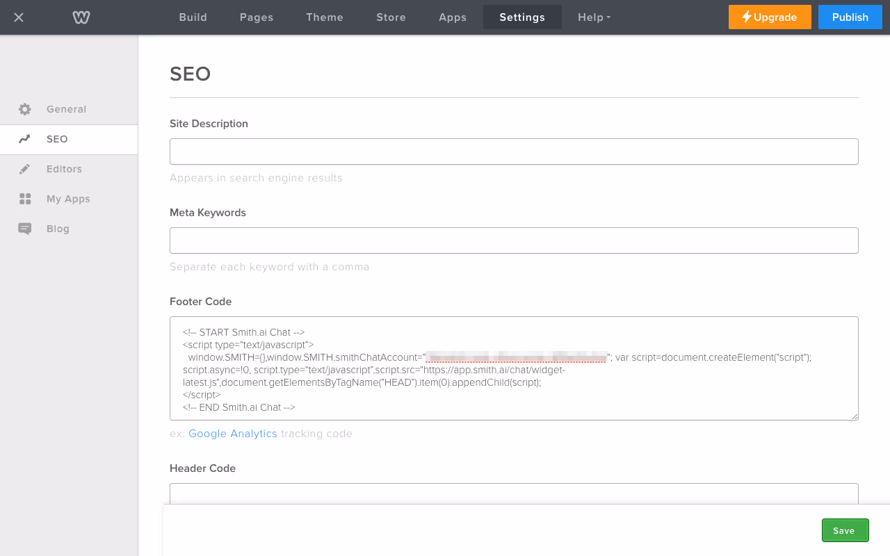The width and height of the screenshot is (890, 556).
Task: Click the My Apps grid icon
Action: coord(25,199)
